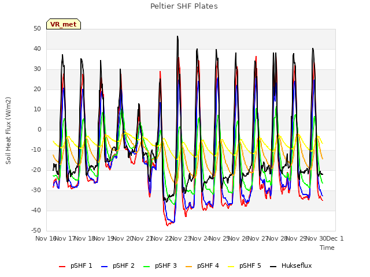Click the black Hukseflux legend swatch
The image size is (370, 277).
pos(273,267)
